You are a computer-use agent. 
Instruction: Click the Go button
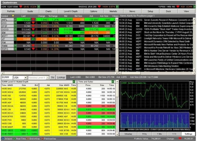coord(53,77)
